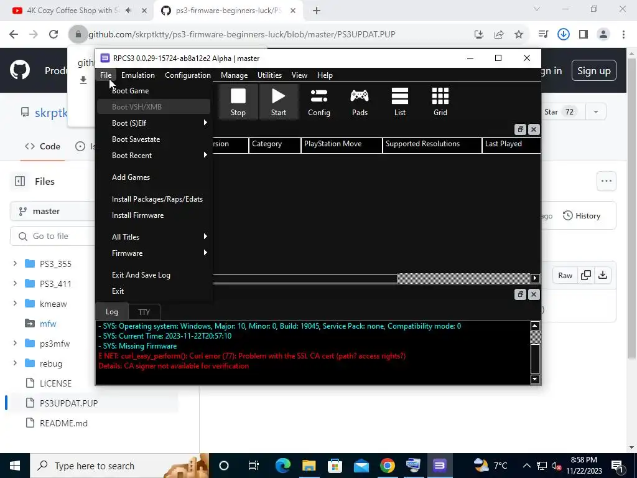Switch game view to List
Screen dimensions: 637x478
point(400,102)
